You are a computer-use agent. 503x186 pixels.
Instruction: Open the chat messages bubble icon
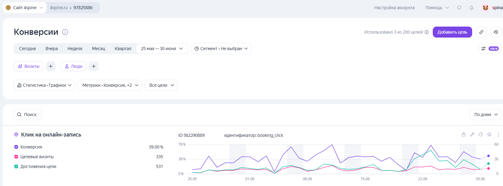(459, 8)
